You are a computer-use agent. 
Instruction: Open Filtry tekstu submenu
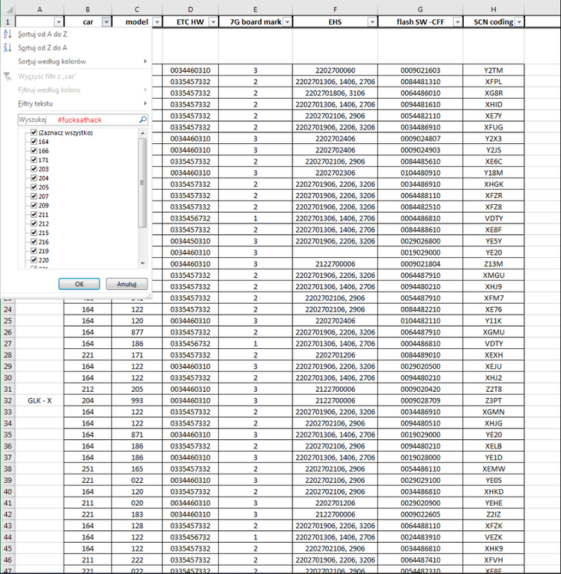83,103
